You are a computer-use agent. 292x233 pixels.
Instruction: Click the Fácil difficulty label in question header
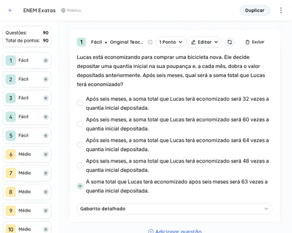pyautogui.click(x=96, y=42)
